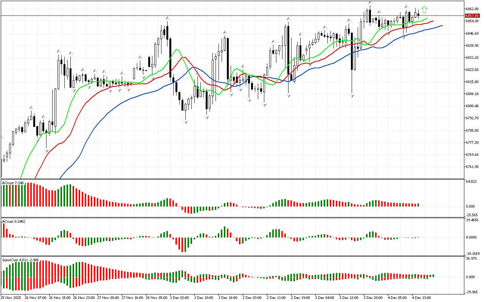Click the blue Alligator jaw line's right end

point(442,26)
